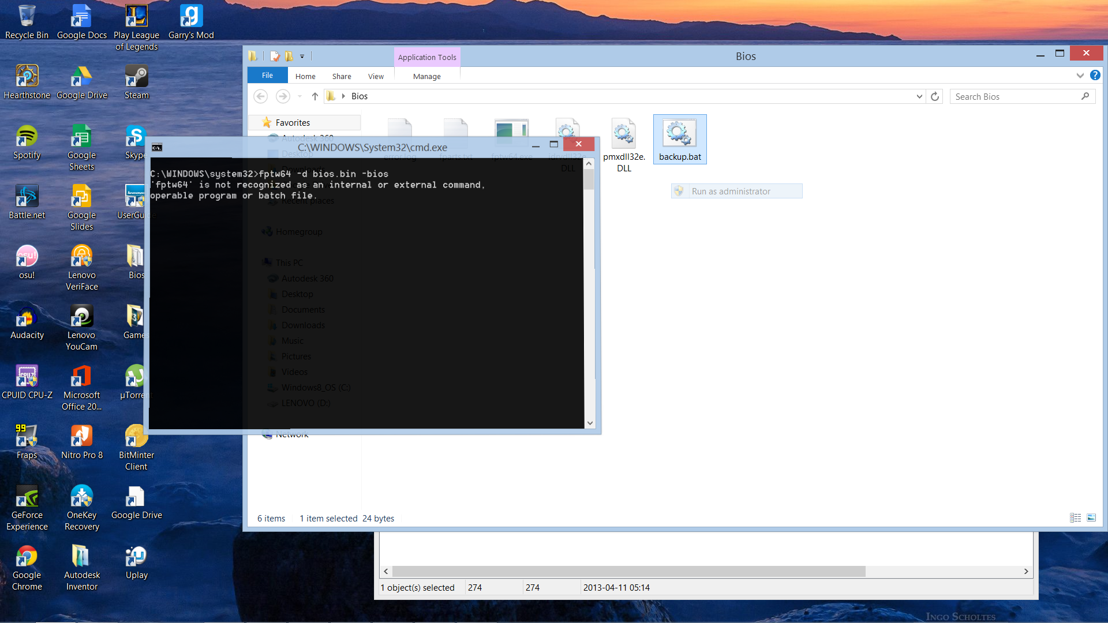Viewport: 1108px width, 623px height.
Task: Open Google Drive shortcut beside Hearthstone
Action: pyautogui.click(x=81, y=82)
